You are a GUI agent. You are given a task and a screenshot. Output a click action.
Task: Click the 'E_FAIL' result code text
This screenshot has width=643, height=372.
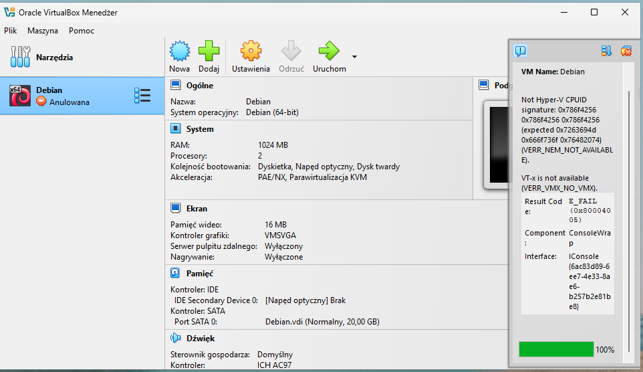(x=583, y=201)
